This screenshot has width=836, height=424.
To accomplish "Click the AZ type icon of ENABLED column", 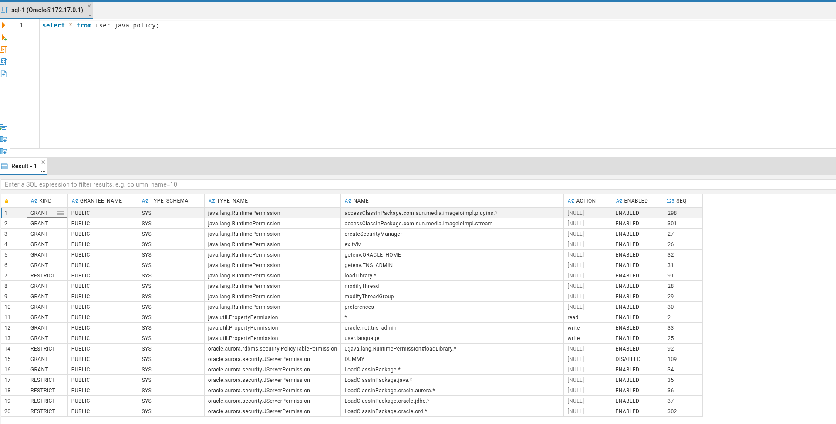I will click(x=619, y=201).
